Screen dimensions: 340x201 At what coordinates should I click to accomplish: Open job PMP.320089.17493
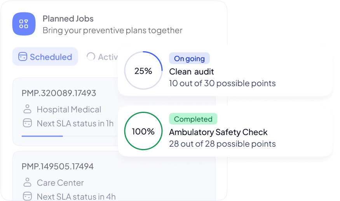pyautogui.click(x=59, y=93)
